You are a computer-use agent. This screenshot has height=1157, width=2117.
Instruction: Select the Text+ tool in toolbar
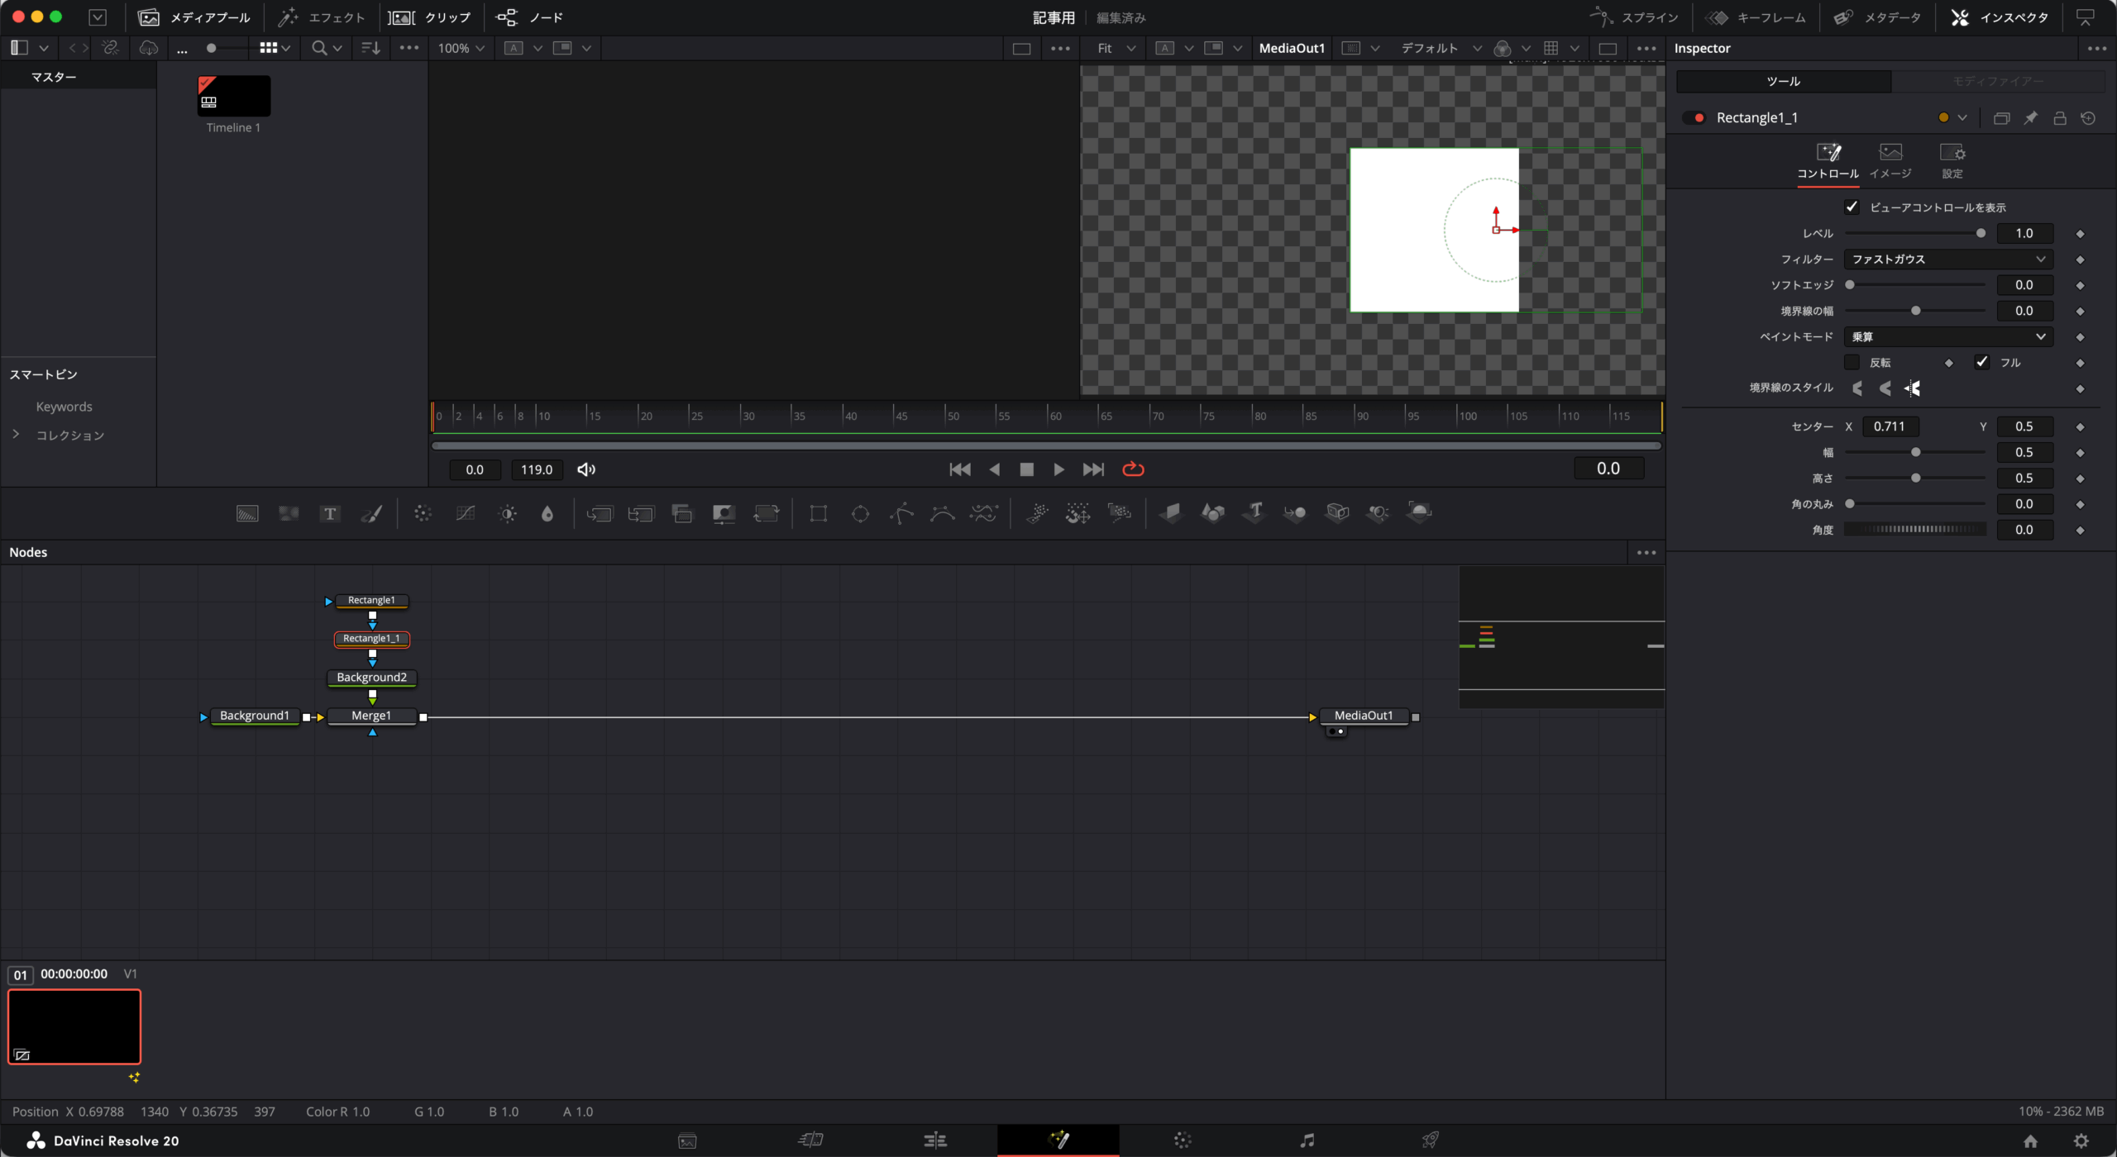(x=330, y=514)
